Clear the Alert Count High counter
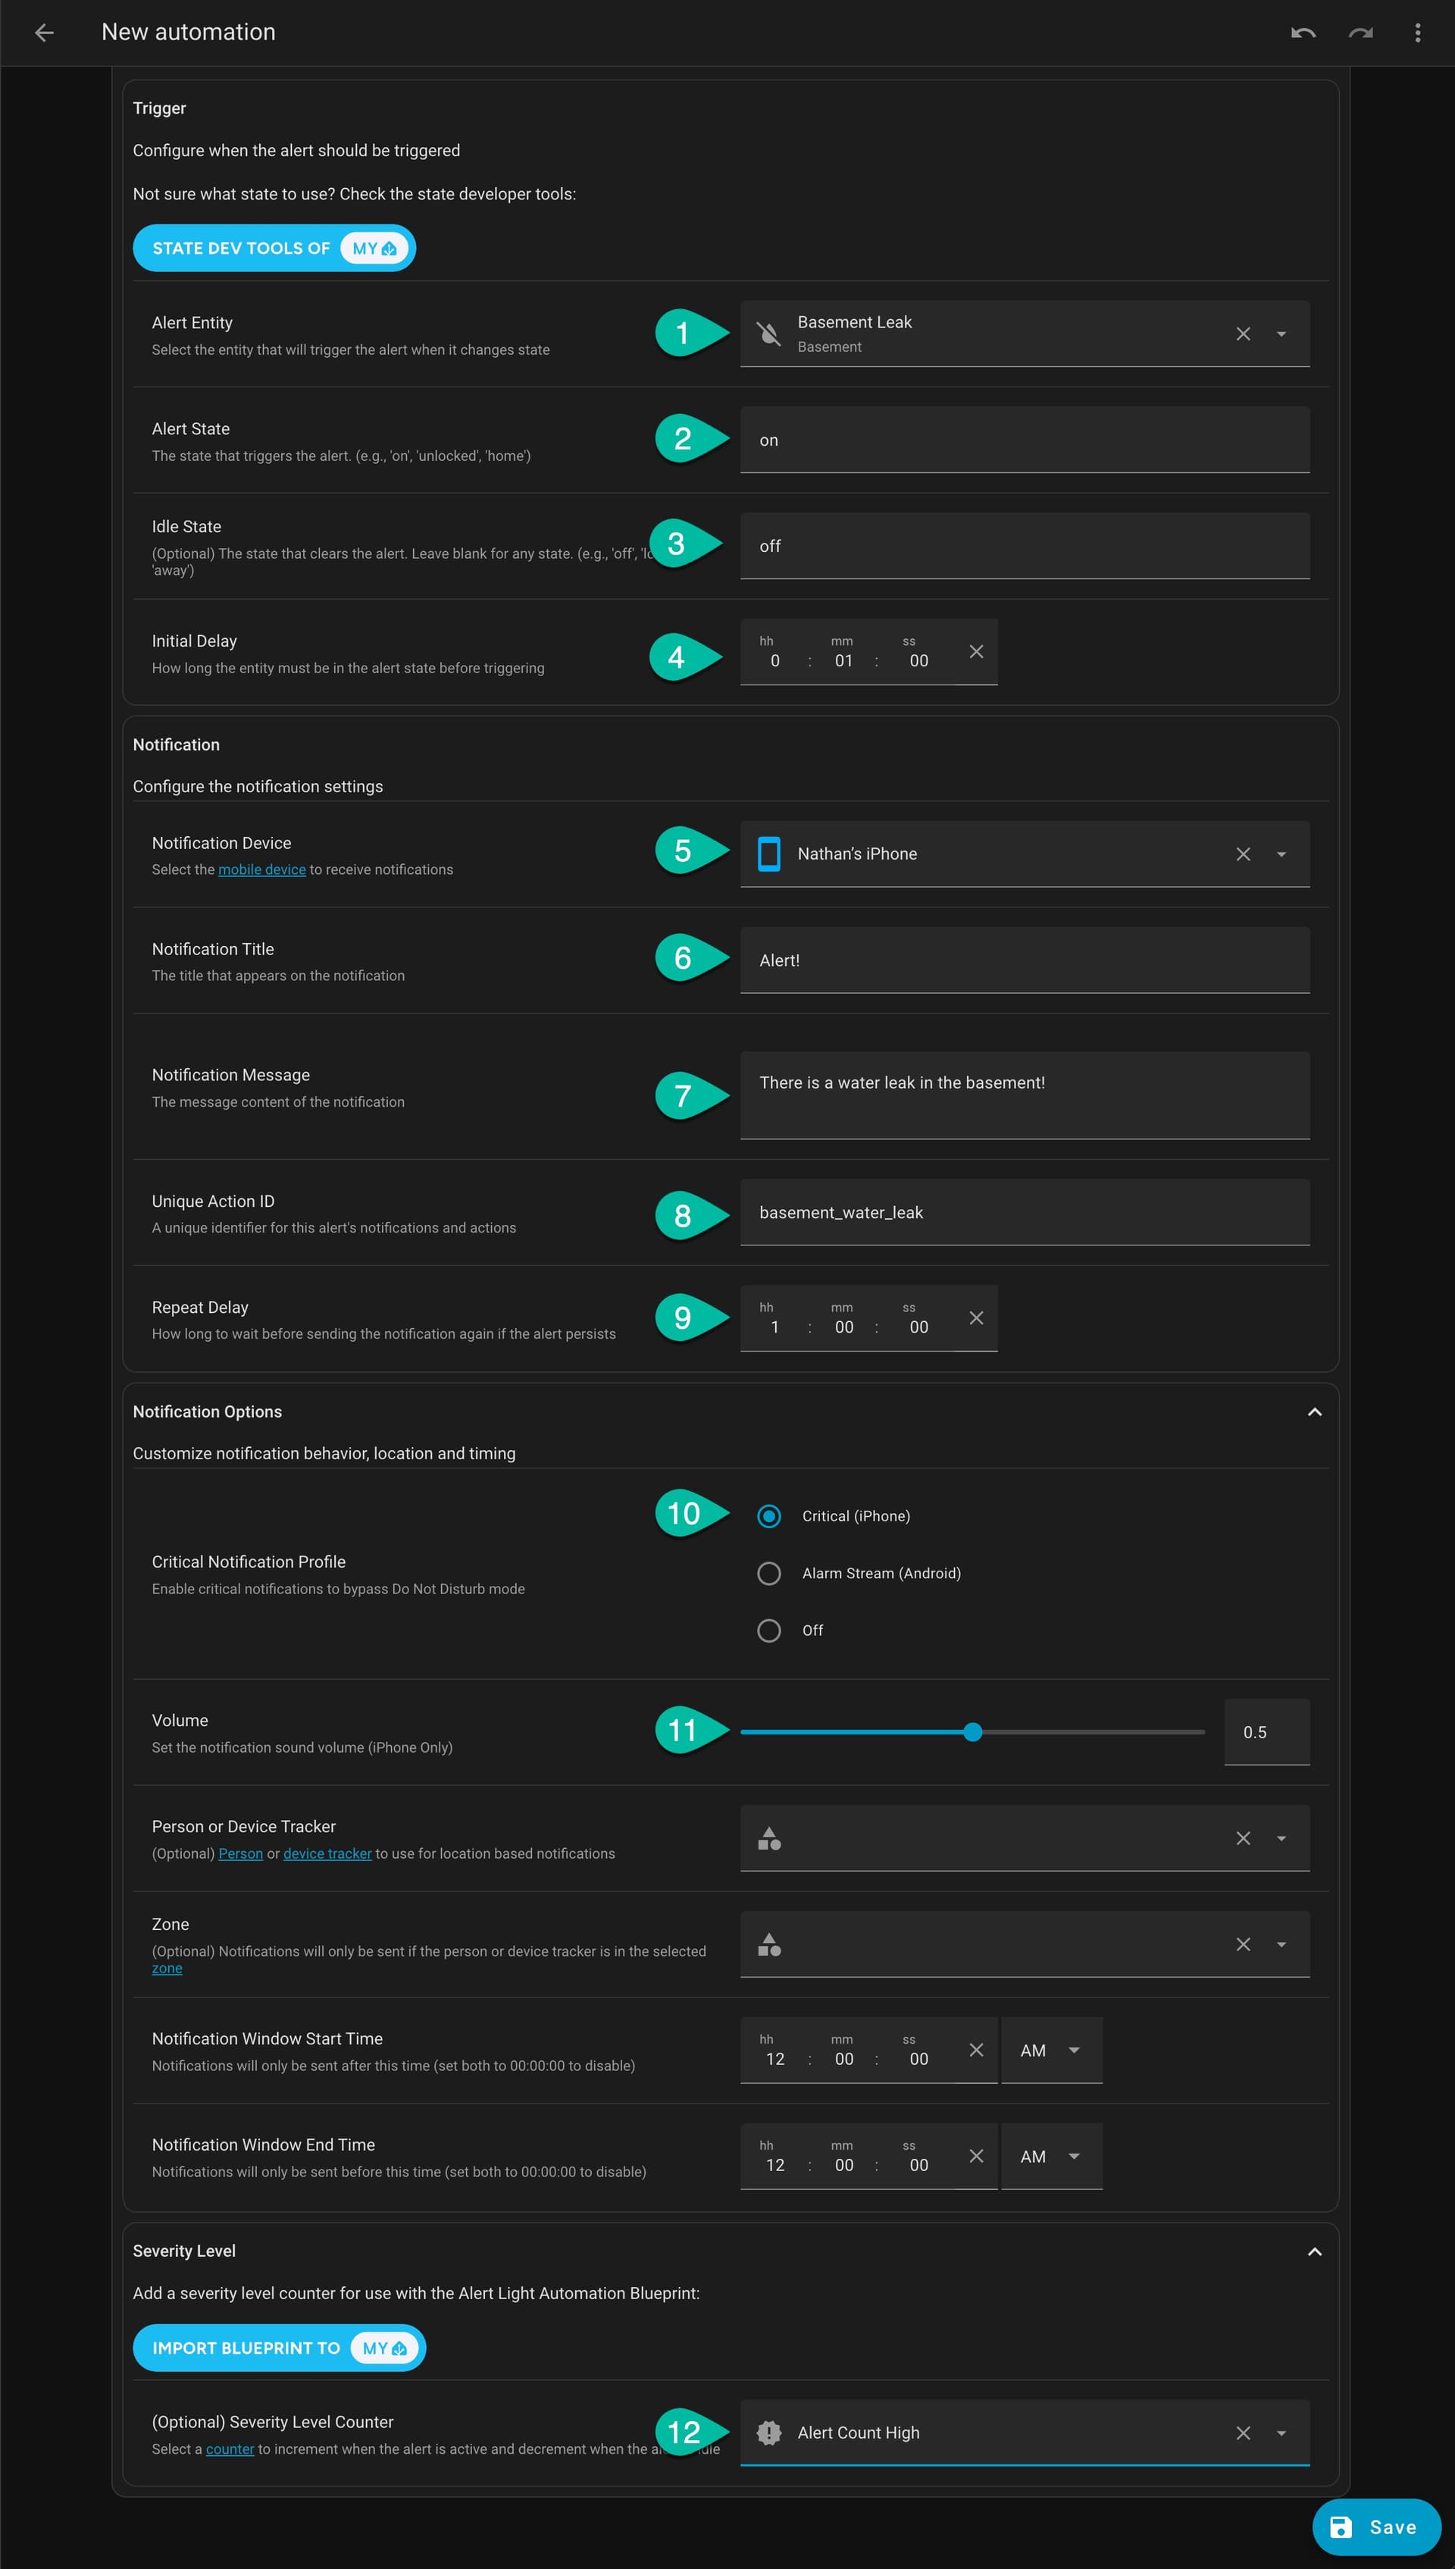 [x=1242, y=2433]
